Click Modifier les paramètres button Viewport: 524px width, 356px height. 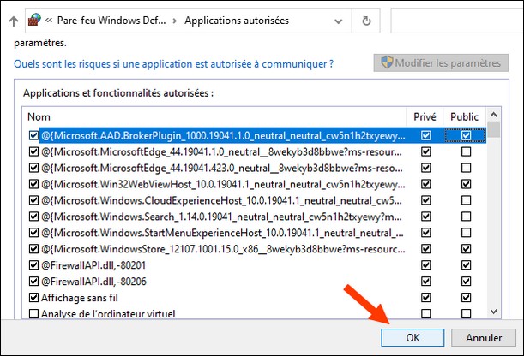(x=441, y=62)
